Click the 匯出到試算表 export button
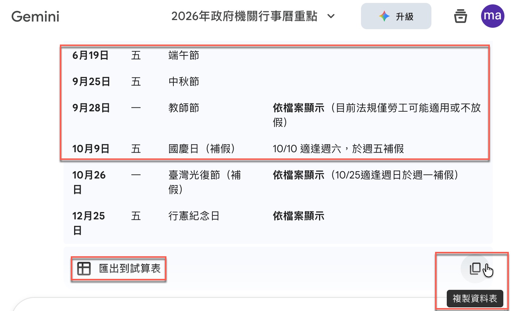 click(x=119, y=268)
